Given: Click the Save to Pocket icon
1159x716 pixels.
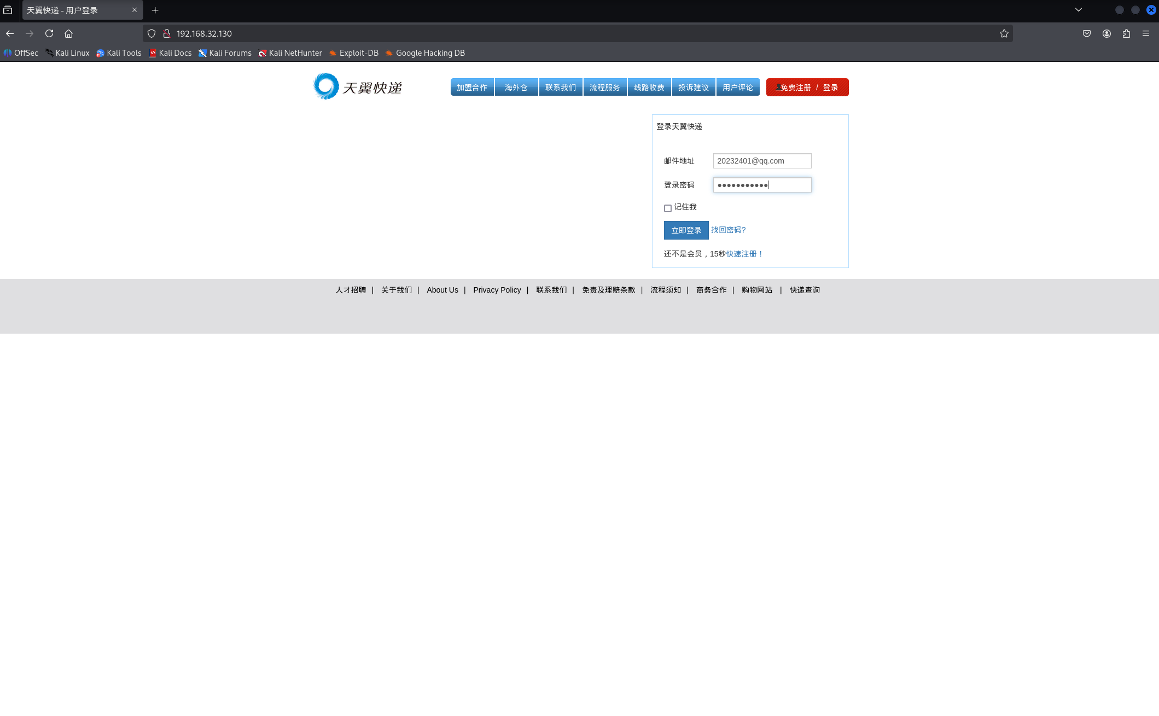Looking at the screenshot, I should pyautogui.click(x=1087, y=33).
